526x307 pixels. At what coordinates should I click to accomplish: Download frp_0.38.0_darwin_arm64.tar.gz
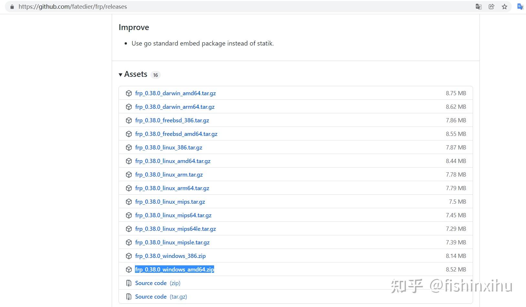click(175, 107)
